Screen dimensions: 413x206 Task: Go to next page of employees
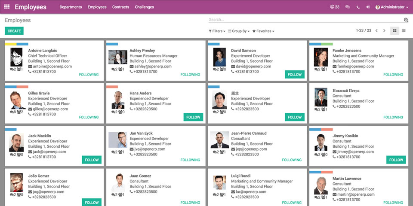pos(384,31)
